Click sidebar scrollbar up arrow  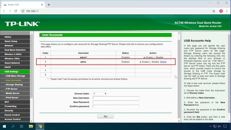click(31, 33)
